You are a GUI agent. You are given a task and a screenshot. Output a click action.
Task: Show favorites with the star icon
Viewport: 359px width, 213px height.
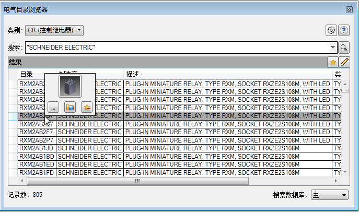point(333,62)
